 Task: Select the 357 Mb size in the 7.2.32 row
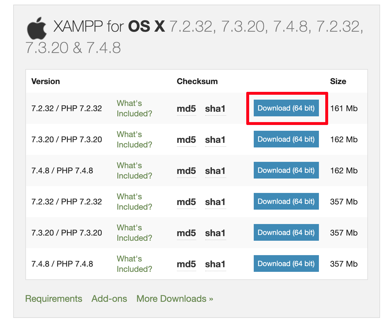[x=344, y=202]
